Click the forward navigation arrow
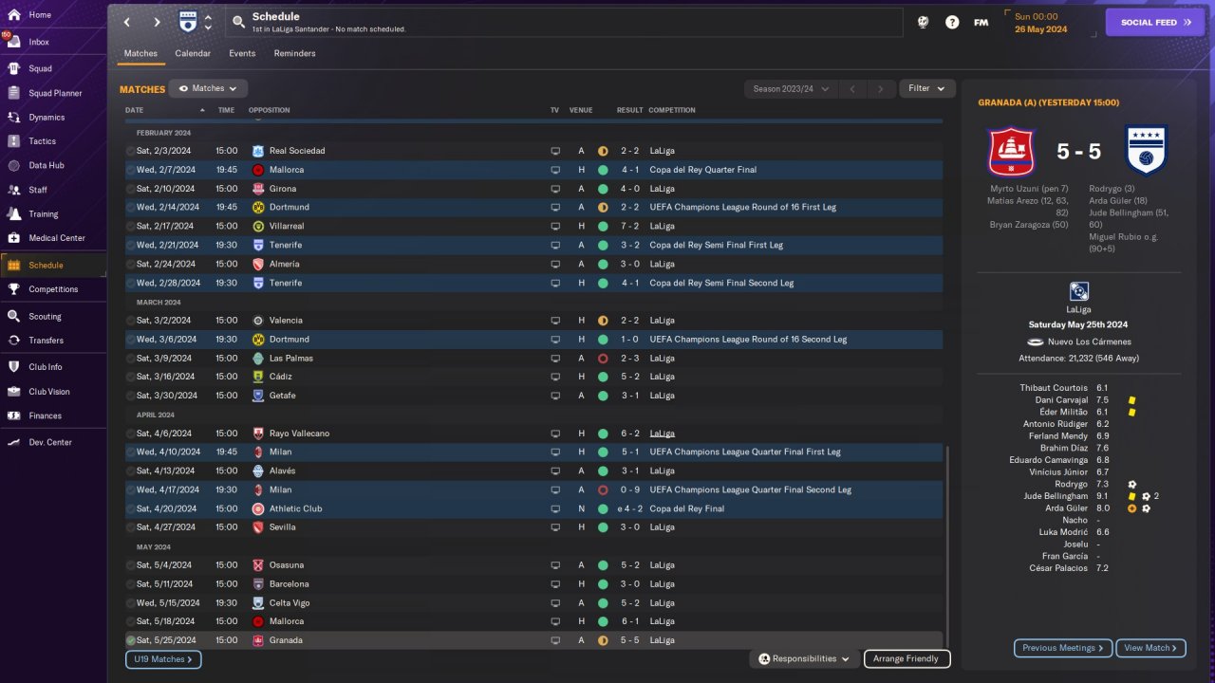This screenshot has height=683, width=1215. pos(157,22)
